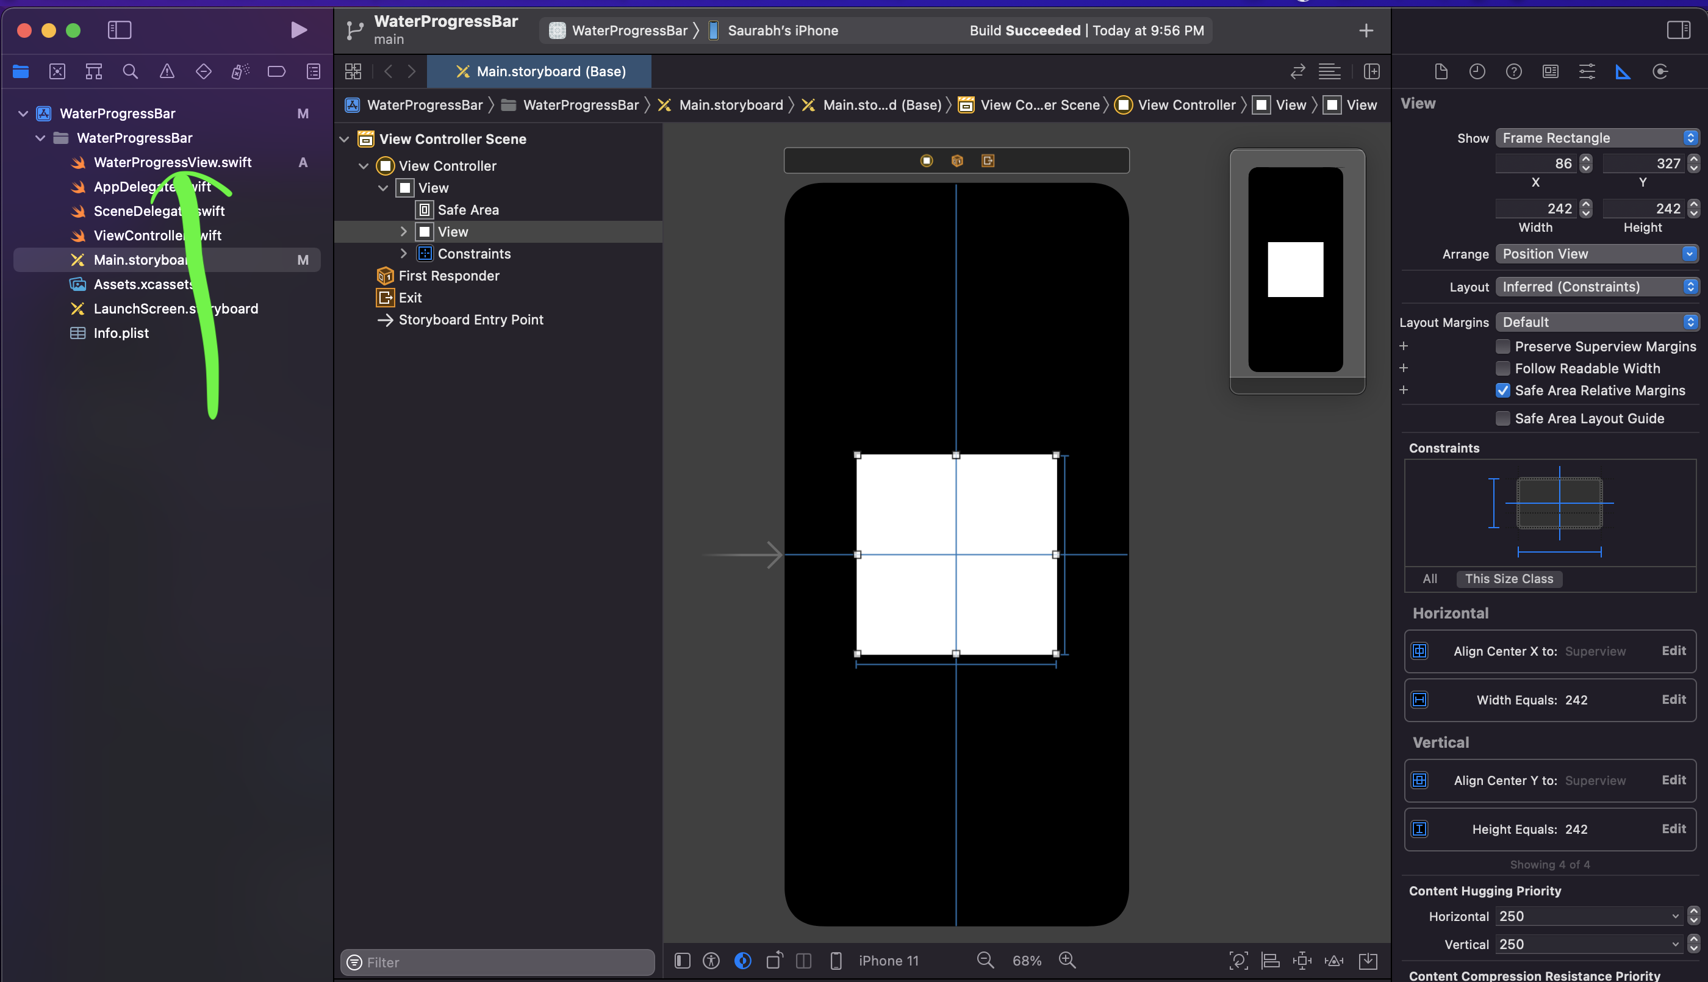The width and height of the screenshot is (1708, 982).
Task: Zoom in the storyboard canvas
Action: click(1067, 960)
